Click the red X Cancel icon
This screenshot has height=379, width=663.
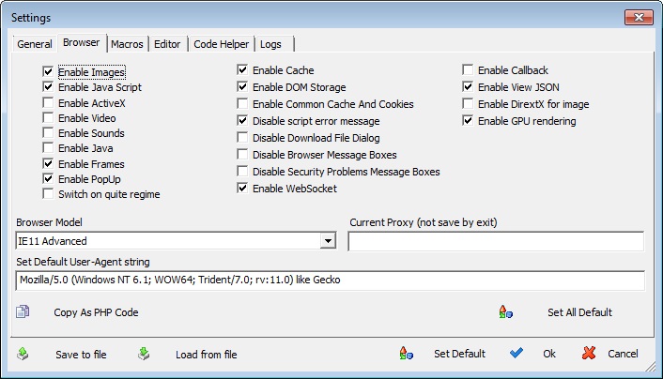589,353
